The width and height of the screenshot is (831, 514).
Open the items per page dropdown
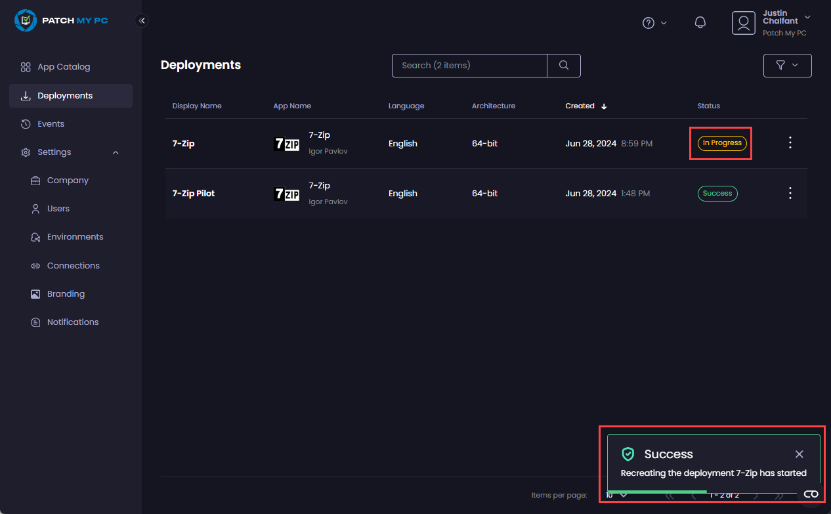pyautogui.click(x=616, y=495)
